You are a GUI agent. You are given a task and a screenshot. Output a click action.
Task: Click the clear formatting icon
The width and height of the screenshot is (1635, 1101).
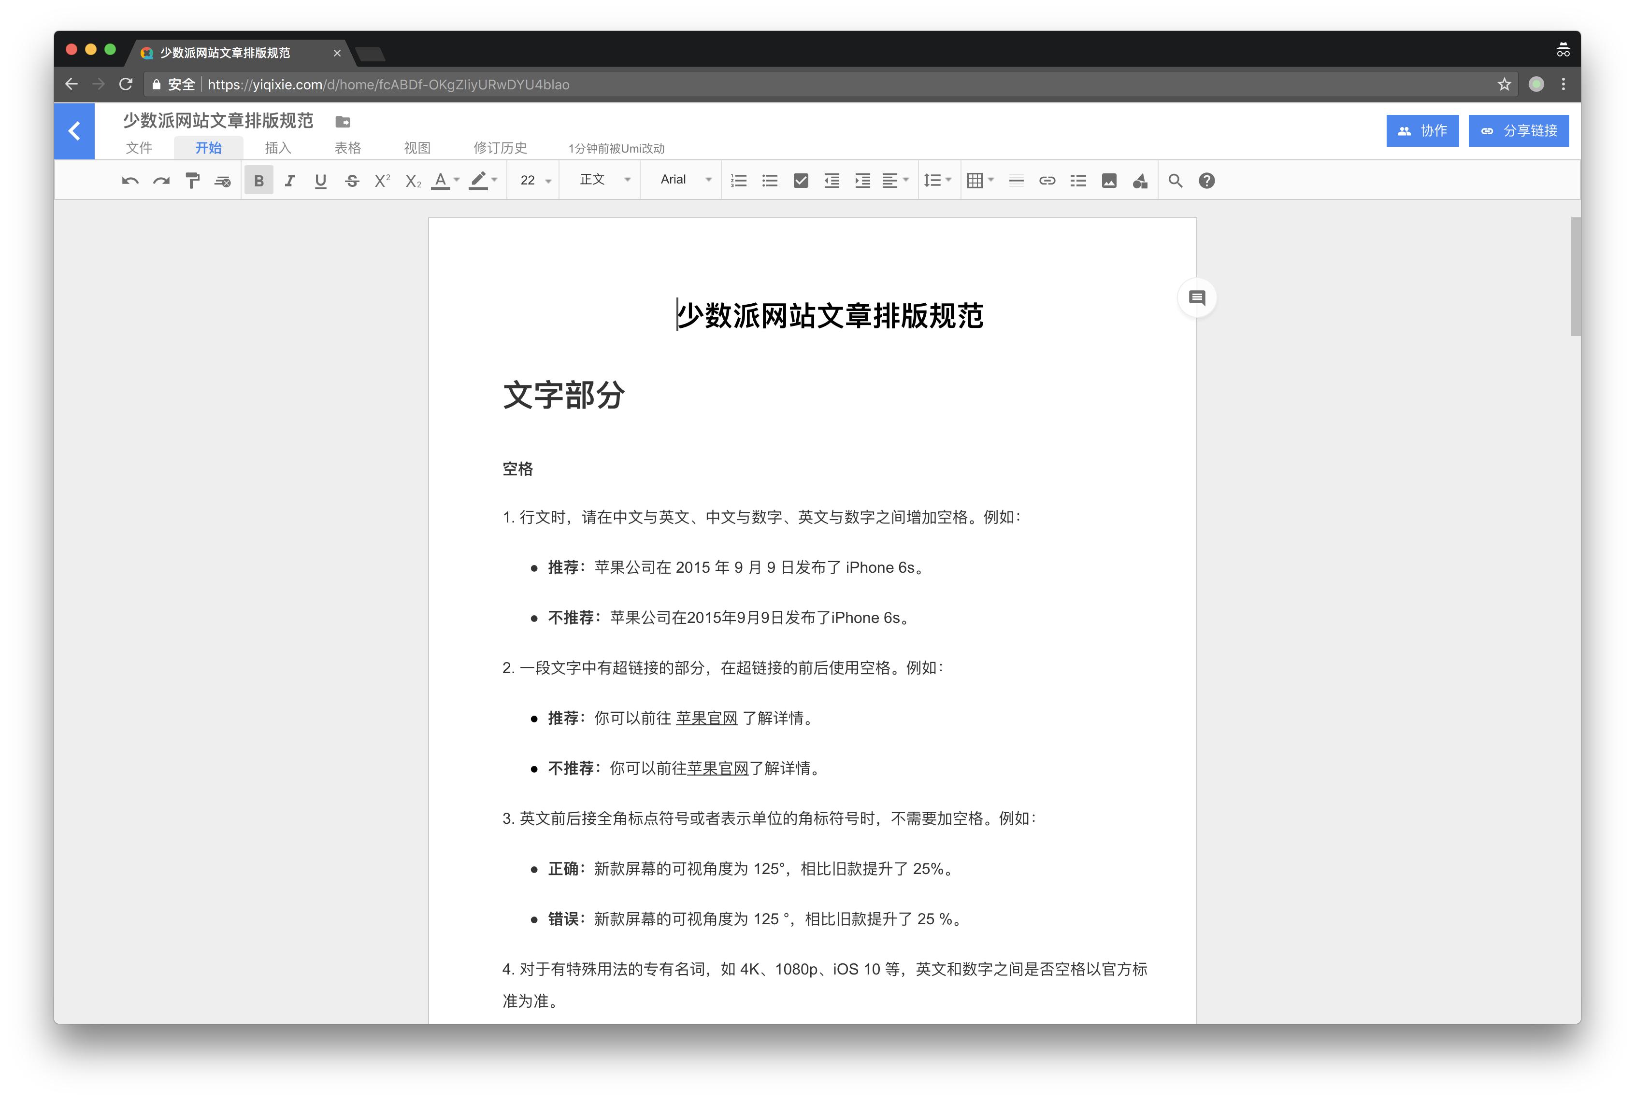coord(223,181)
